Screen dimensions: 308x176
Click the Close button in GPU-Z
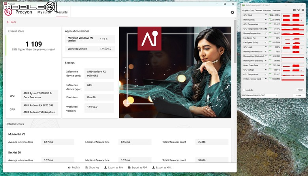[299, 95]
